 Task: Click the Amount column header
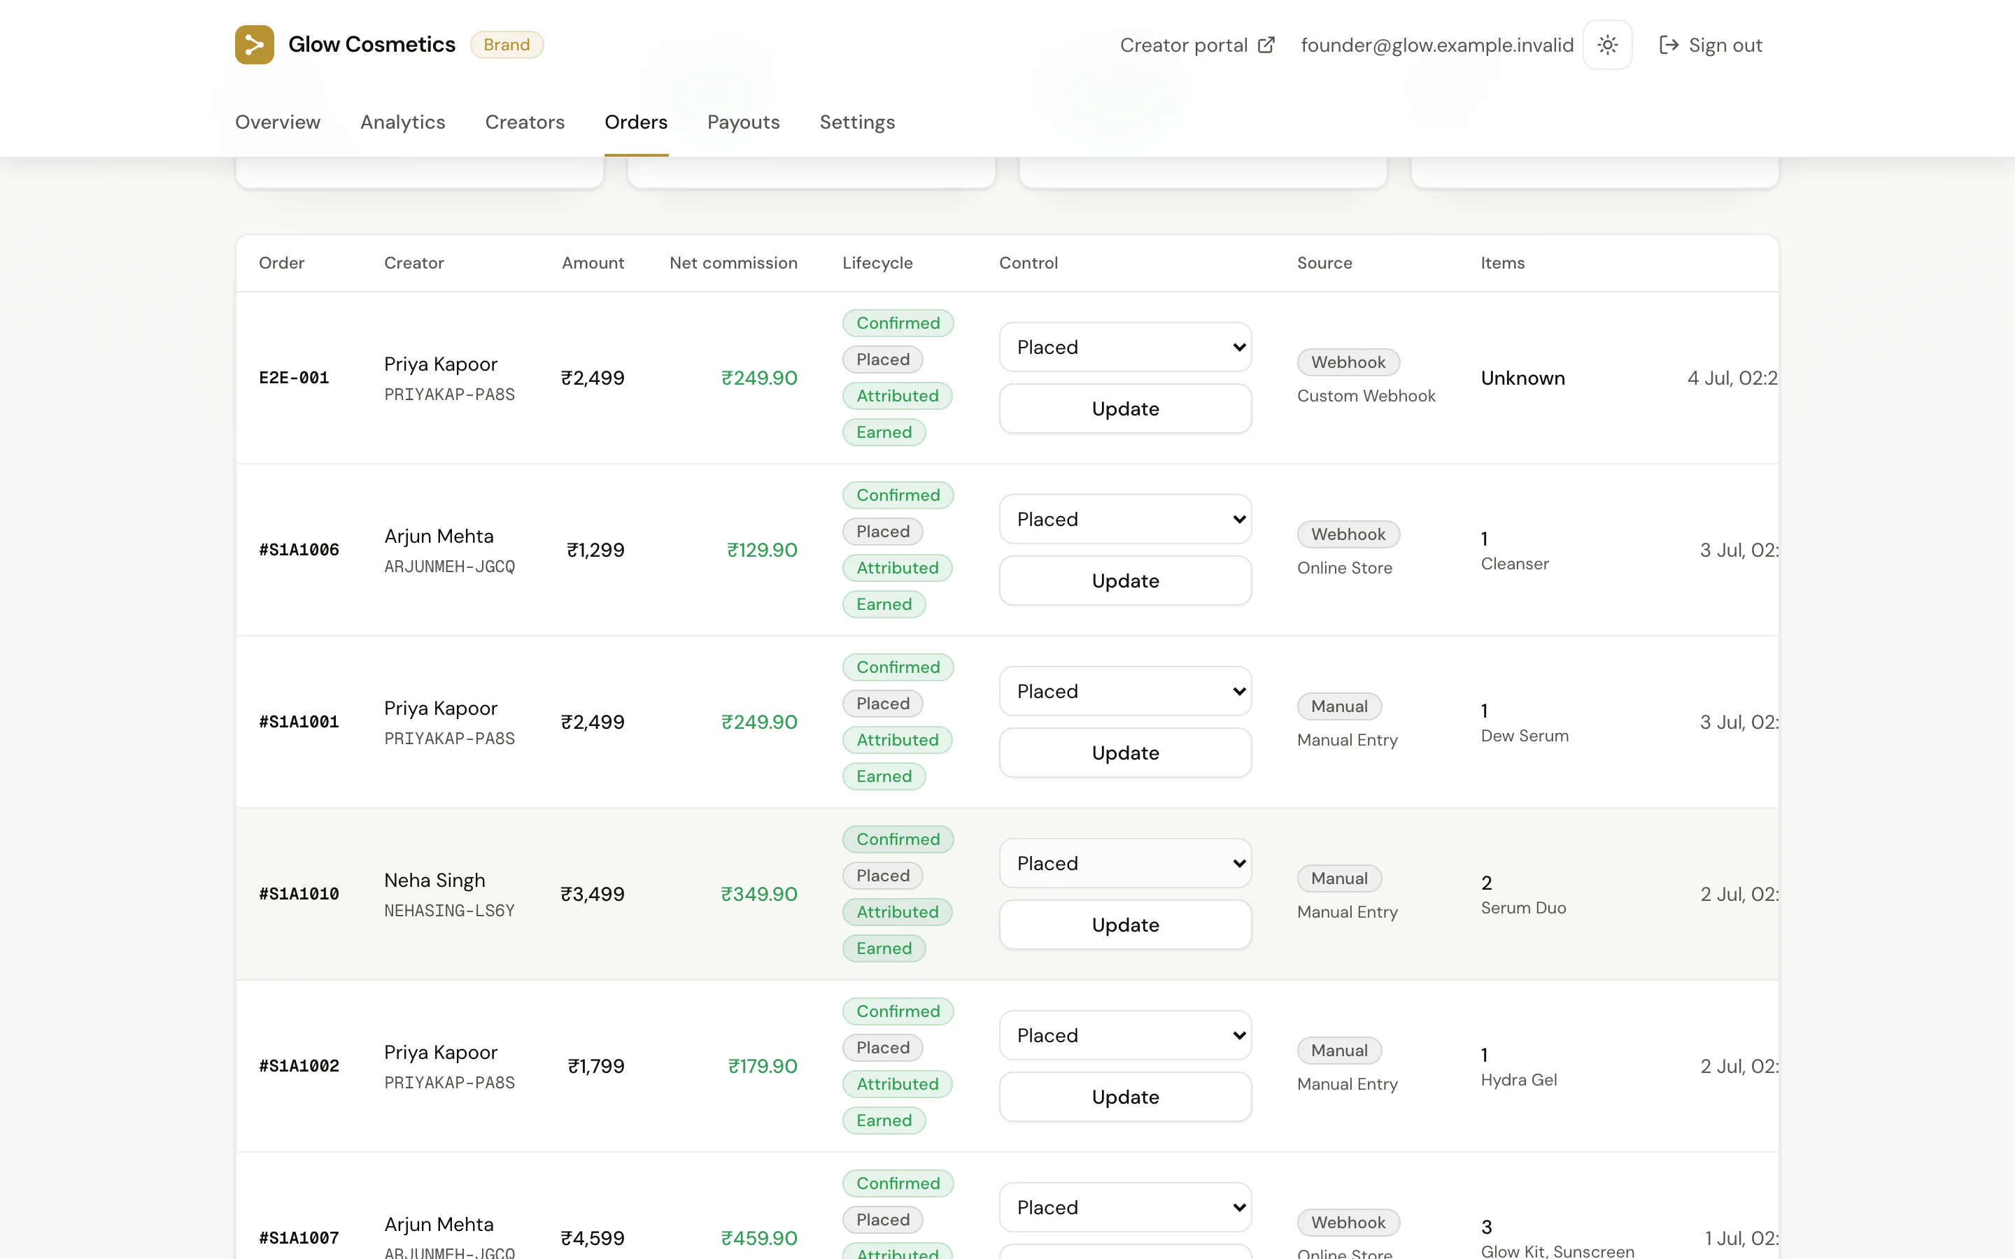593,263
